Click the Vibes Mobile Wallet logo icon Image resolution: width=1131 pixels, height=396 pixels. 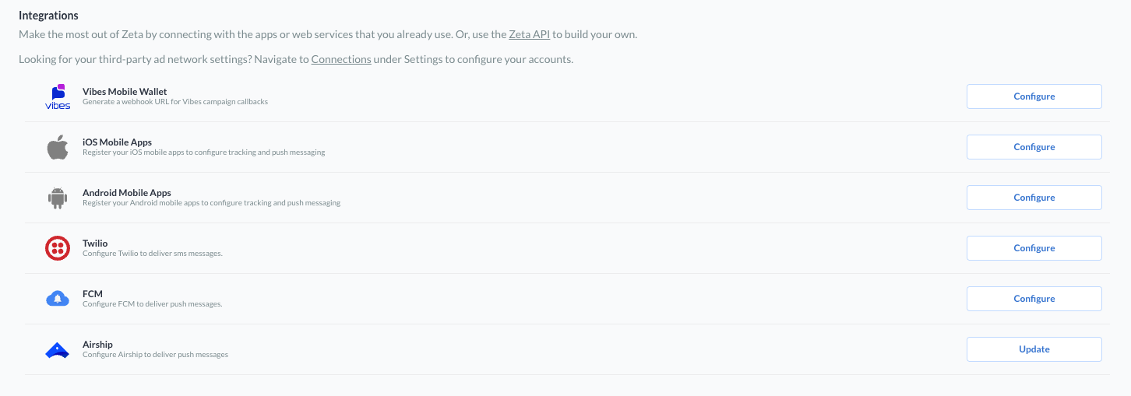point(58,96)
